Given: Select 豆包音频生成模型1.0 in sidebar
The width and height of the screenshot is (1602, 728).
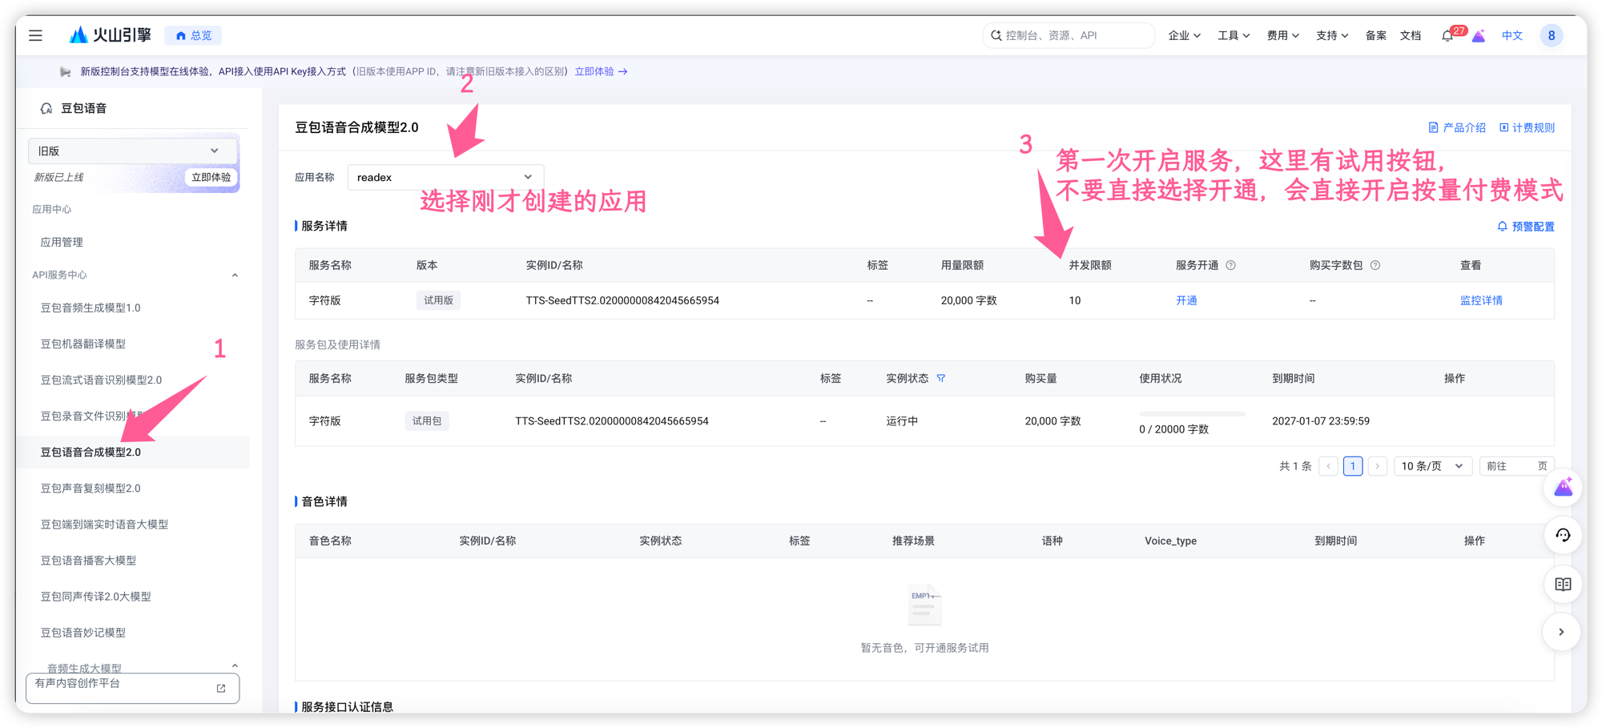Looking at the screenshot, I should [x=91, y=308].
